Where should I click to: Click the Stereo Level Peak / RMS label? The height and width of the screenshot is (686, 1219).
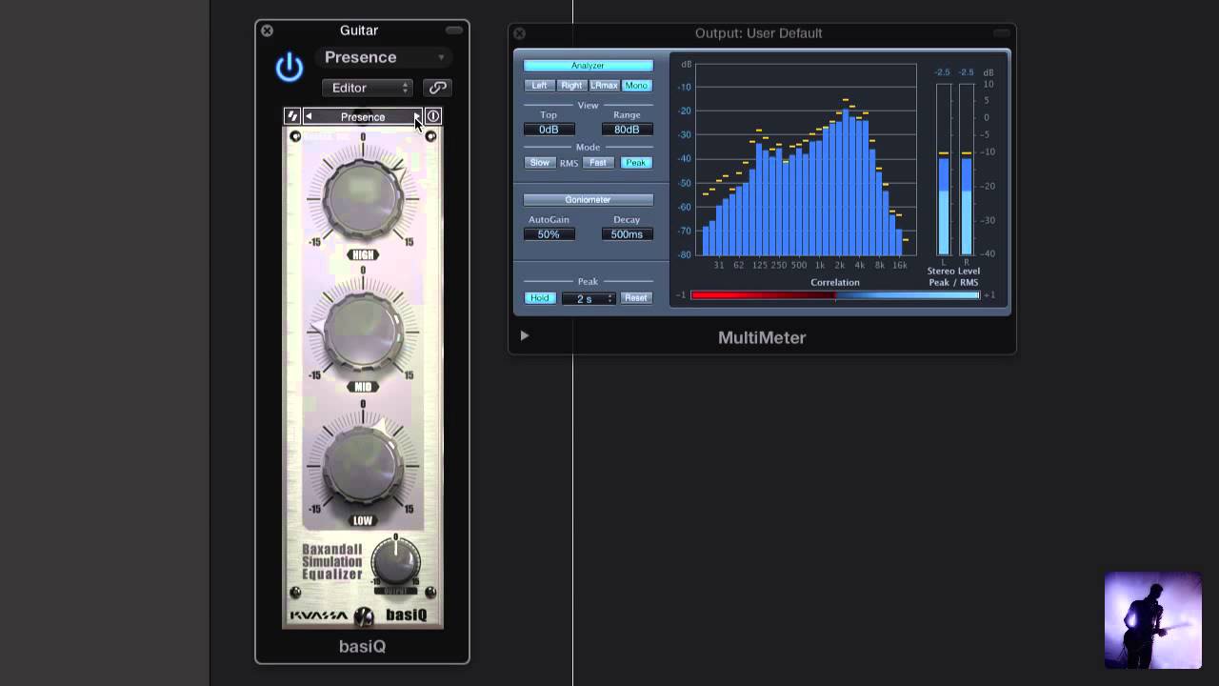954,276
